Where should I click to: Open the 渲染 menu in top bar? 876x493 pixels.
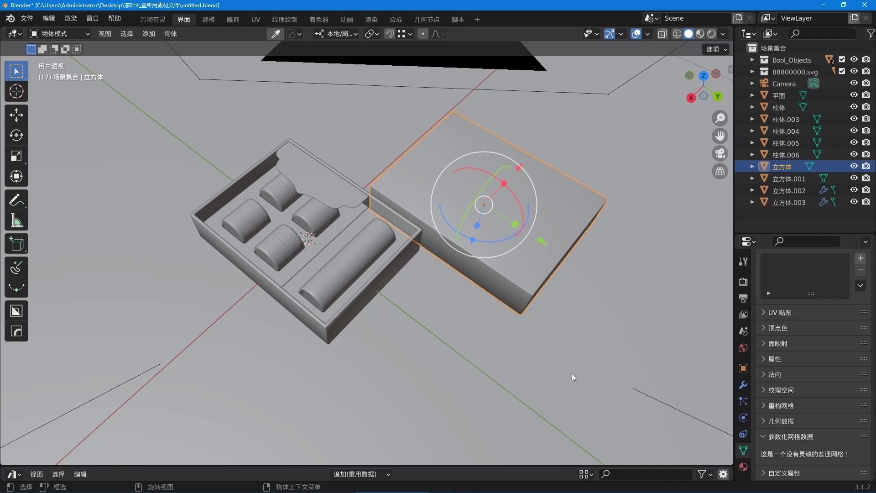(71, 19)
